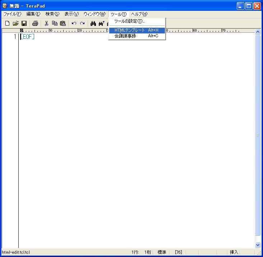This screenshot has width=263, height=257.
Task: Click the [76] status bar entry
Action: pos(178,252)
